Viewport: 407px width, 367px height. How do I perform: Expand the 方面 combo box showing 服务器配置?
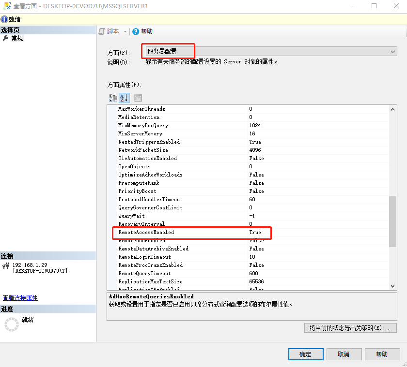[x=392, y=51]
